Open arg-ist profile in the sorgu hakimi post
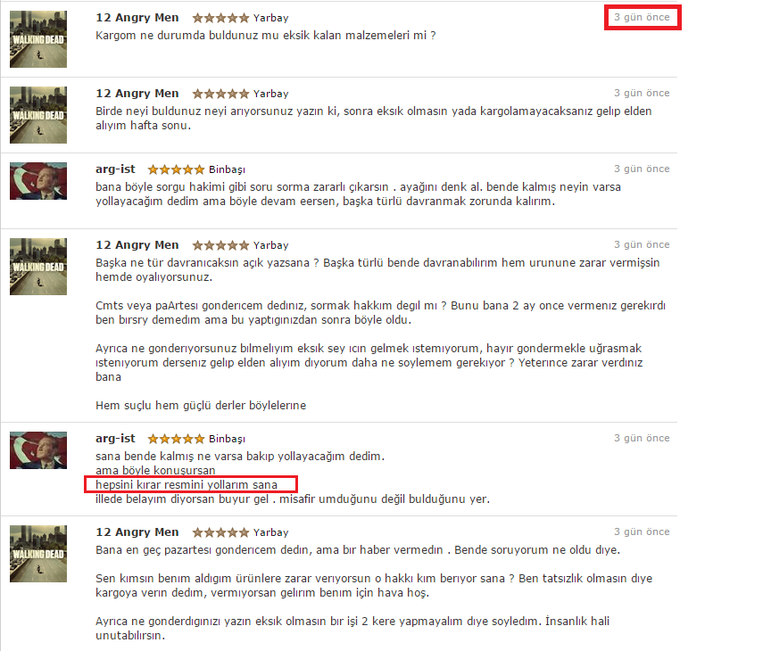 (x=115, y=169)
